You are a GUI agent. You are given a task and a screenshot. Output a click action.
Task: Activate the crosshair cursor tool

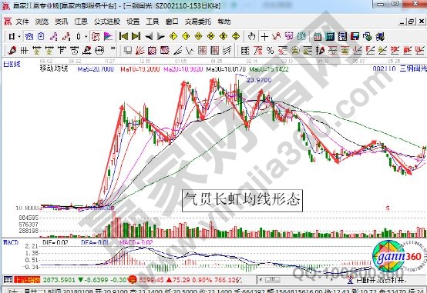pos(264,36)
